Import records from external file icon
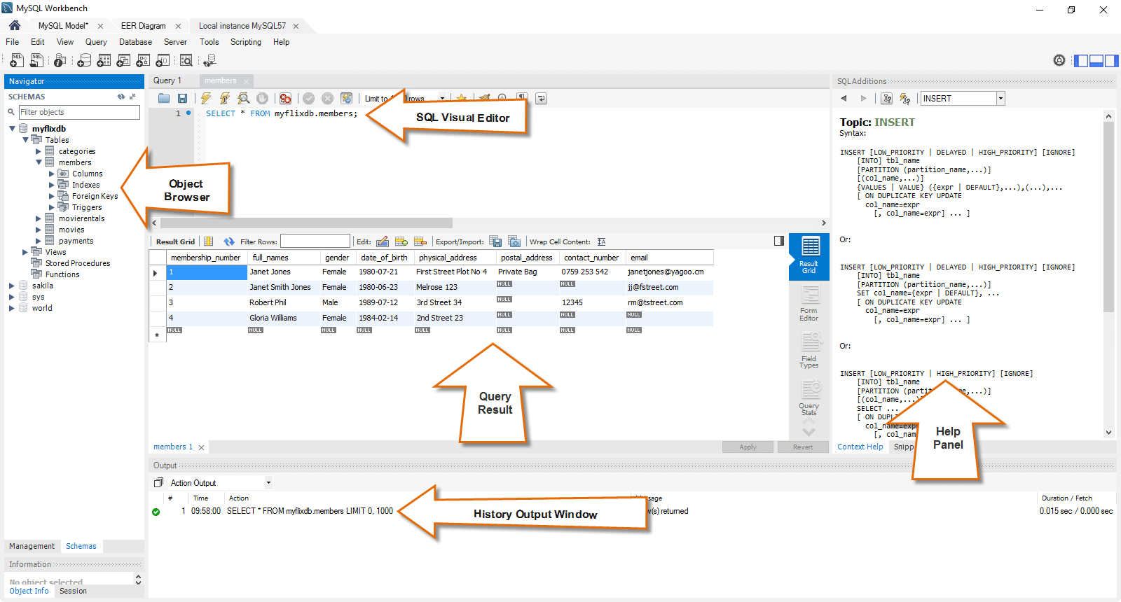The width and height of the screenshot is (1121, 602). pos(514,241)
